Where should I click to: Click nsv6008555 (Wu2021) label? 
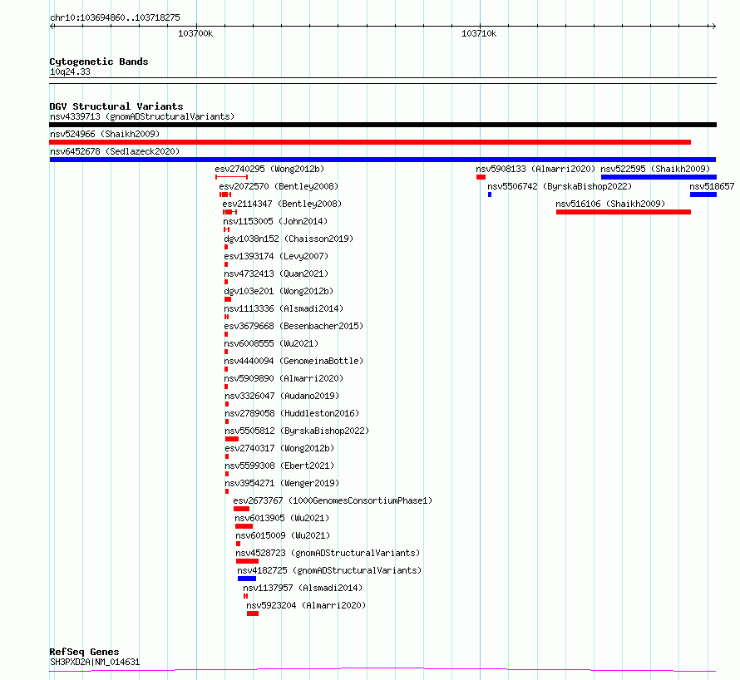pyautogui.click(x=271, y=343)
